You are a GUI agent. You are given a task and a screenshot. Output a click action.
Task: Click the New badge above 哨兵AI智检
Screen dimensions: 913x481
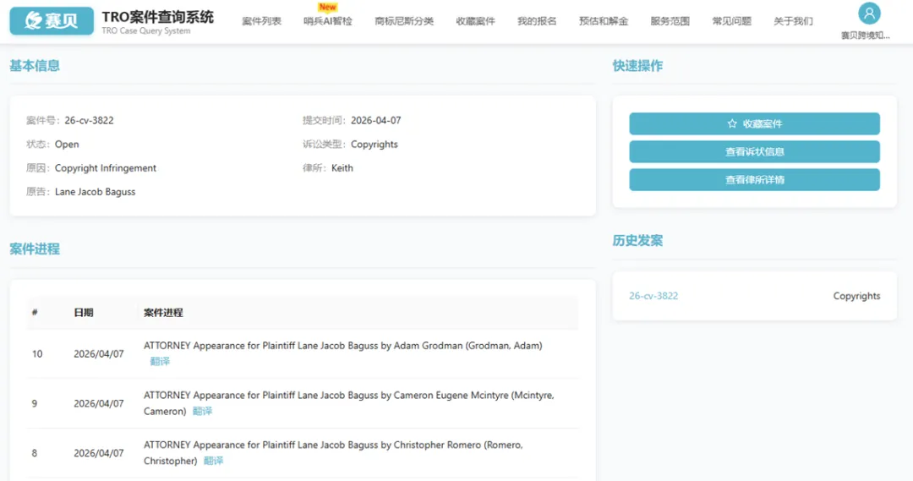coord(327,7)
